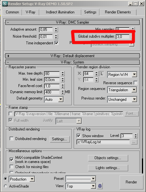Open the Region W/H dropdown

122,74
